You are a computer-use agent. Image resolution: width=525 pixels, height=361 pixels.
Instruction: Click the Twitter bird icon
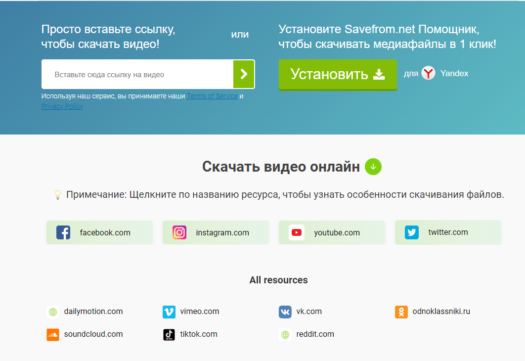click(411, 232)
